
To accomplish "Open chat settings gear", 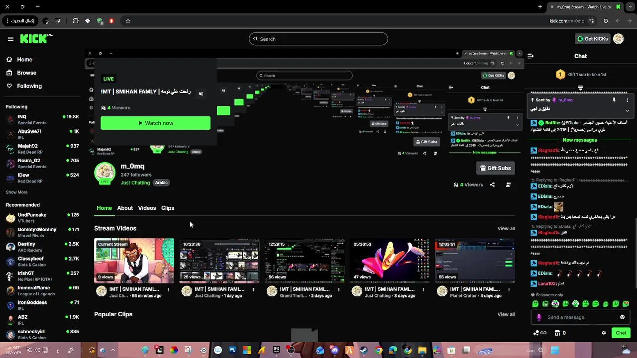I will [604, 333].
